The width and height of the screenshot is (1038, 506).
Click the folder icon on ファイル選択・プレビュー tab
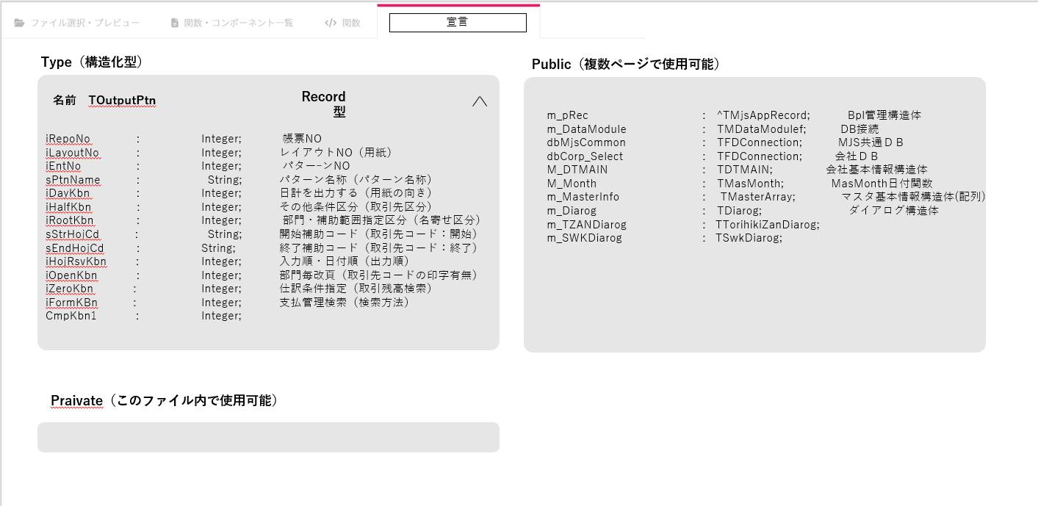[x=18, y=22]
